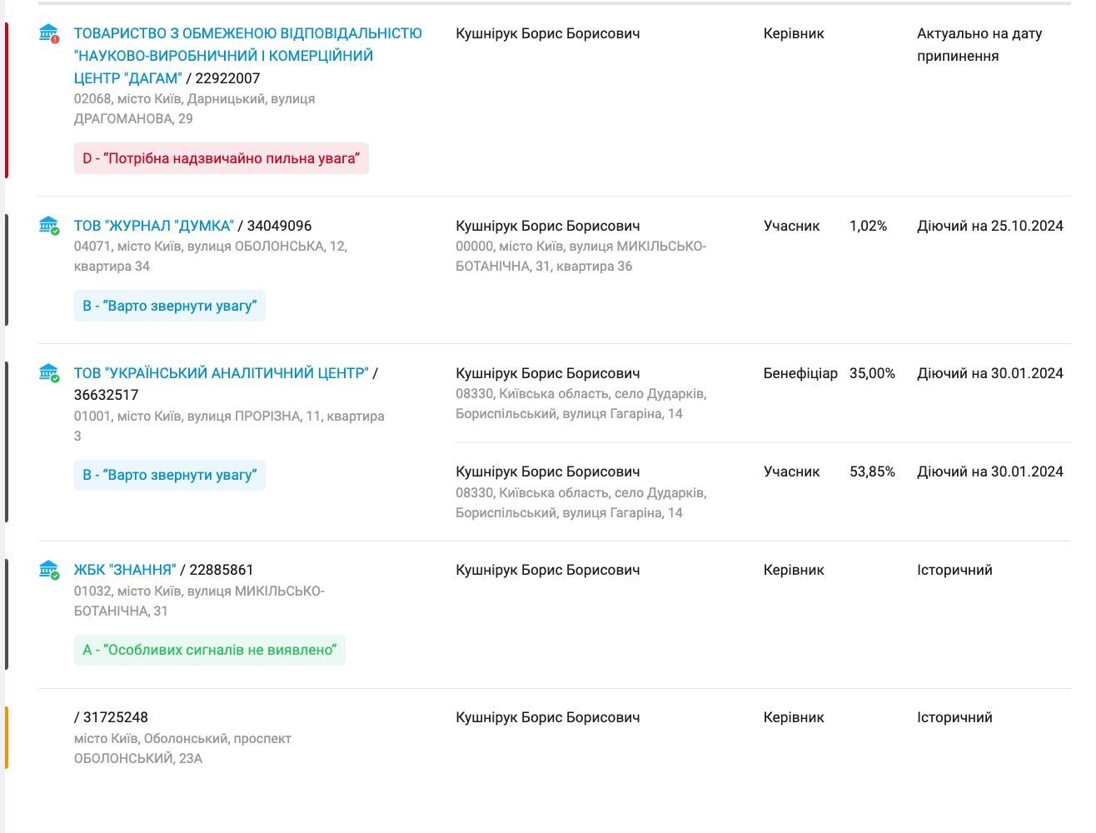Click the orange status bar beside code 31725248
The height and width of the screenshot is (833, 1096).
(6, 737)
